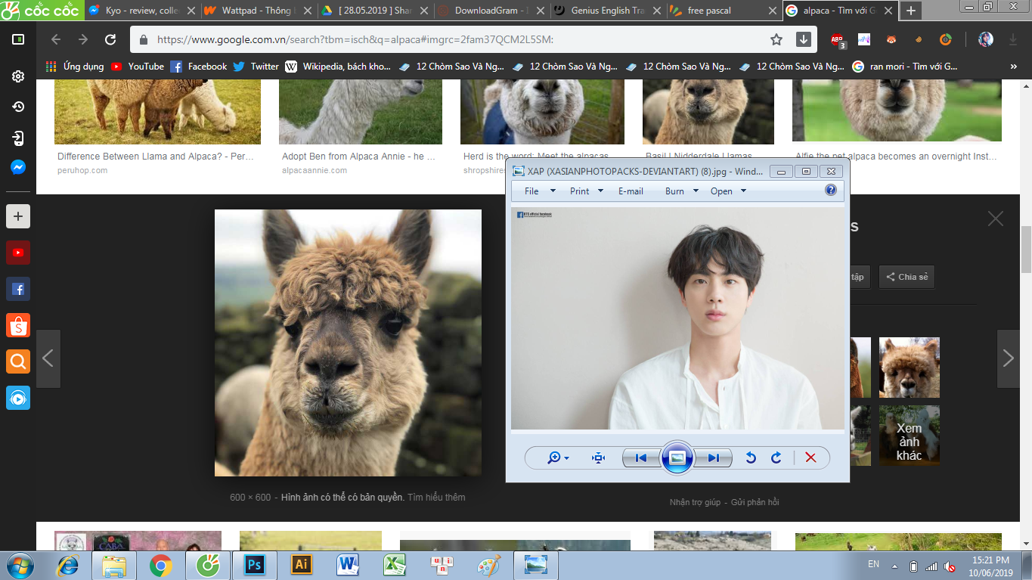Delete the photo with the red X
1032x580 pixels.
tap(810, 457)
